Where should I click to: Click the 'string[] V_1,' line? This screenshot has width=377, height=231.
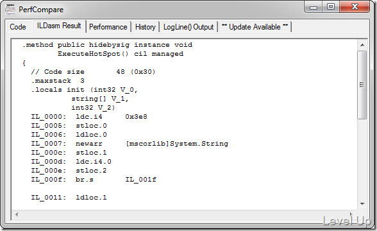click(x=100, y=99)
